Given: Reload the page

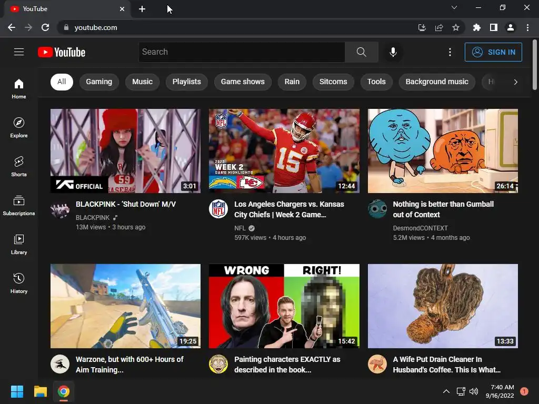Looking at the screenshot, I should pyautogui.click(x=45, y=27).
